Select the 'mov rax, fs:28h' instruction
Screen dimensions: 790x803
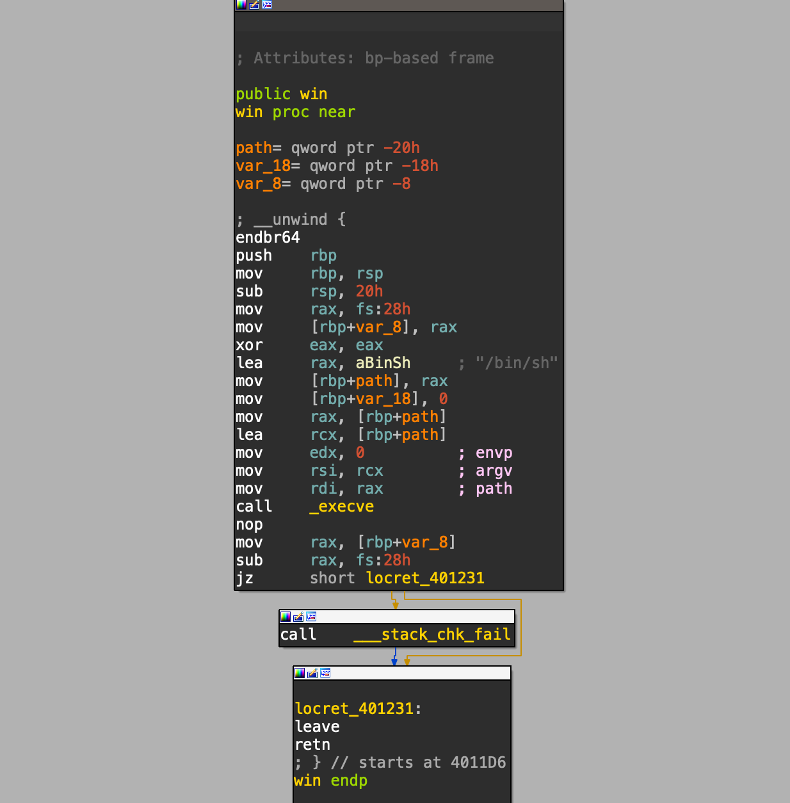pyautogui.click(x=323, y=309)
